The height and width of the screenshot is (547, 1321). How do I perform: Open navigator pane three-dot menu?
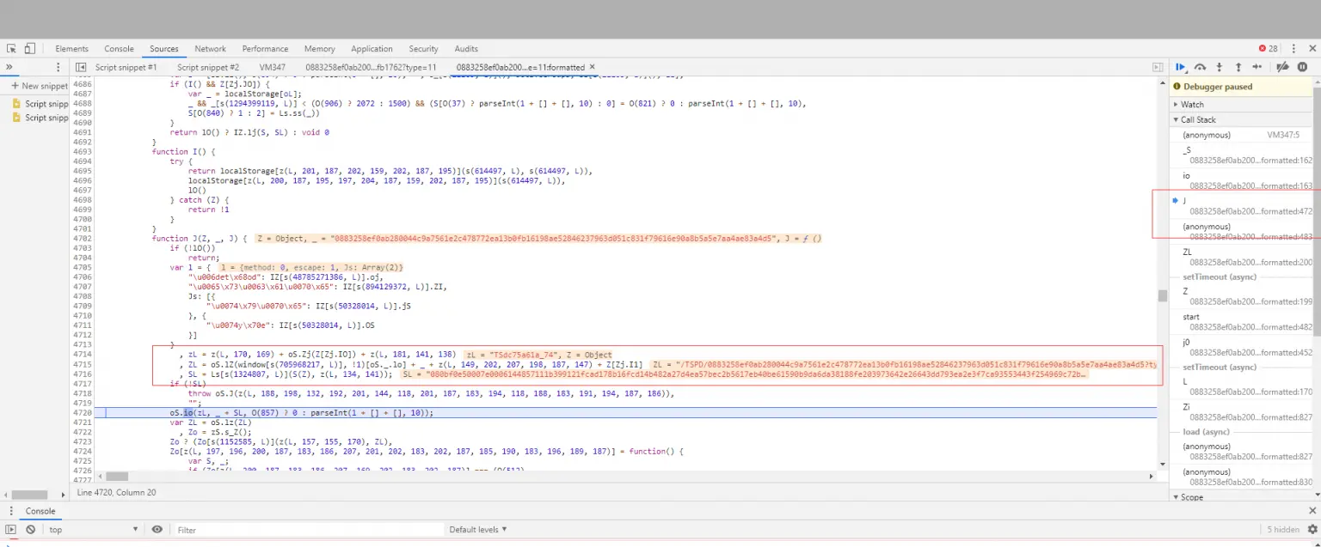(58, 67)
